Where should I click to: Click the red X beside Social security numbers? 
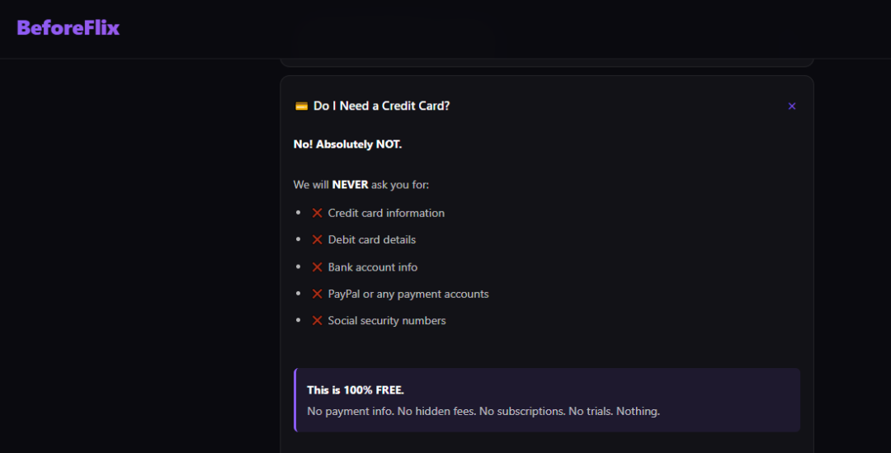317,321
